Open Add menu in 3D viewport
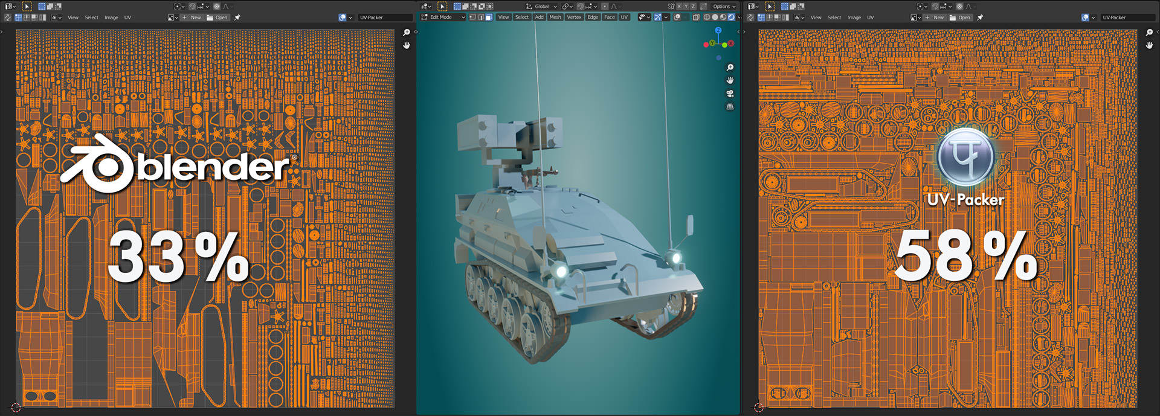1160x416 pixels. 539,17
